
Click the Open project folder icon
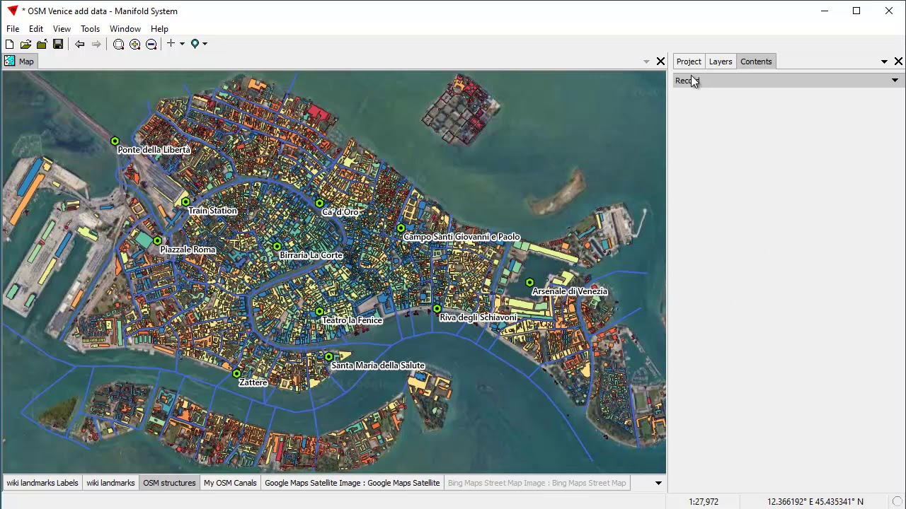[25, 44]
